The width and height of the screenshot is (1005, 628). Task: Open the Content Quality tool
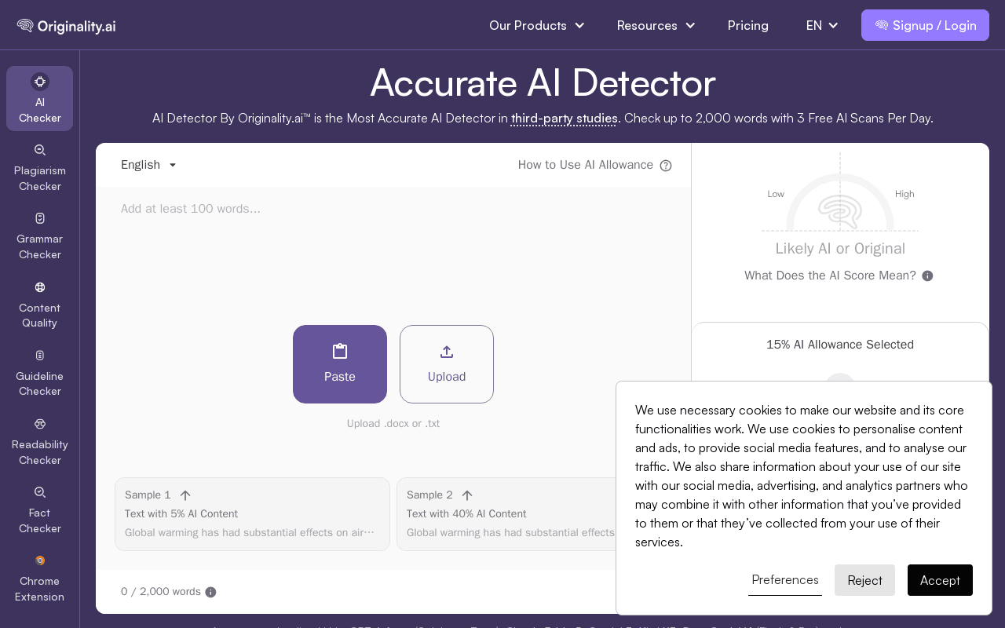click(x=40, y=305)
